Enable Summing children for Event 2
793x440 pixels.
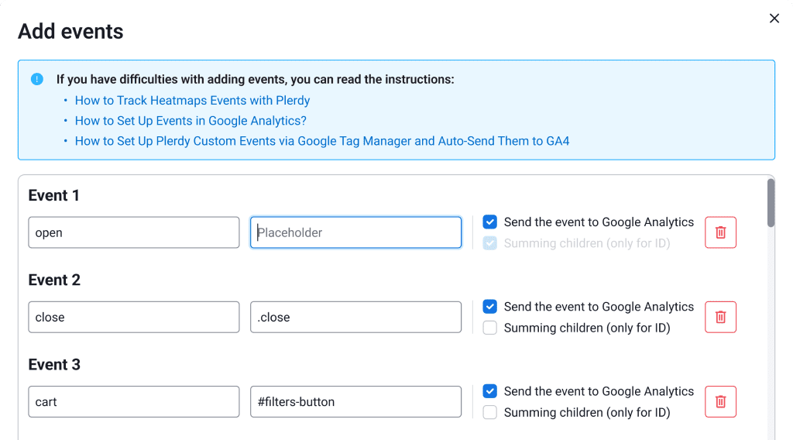pos(489,328)
